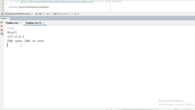Expand chevron after main breadcrumb

tap(44, 14)
